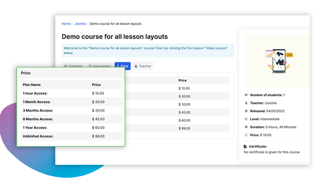The width and height of the screenshot is (321, 178).
Task: Select '3 Months Access:' plan row
Action: (72, 110)
